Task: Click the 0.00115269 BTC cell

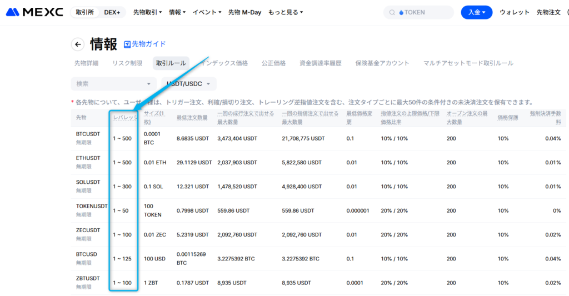Action: point(191,259)
